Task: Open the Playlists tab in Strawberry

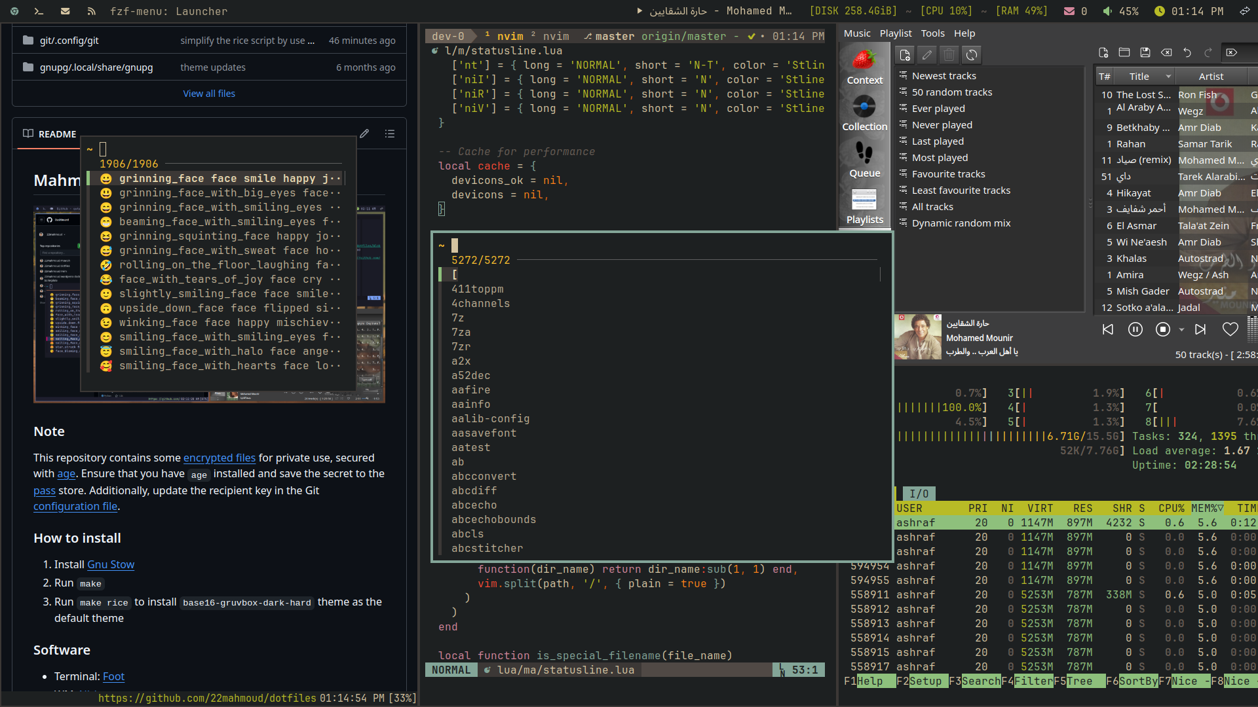Action: [864, 207]
